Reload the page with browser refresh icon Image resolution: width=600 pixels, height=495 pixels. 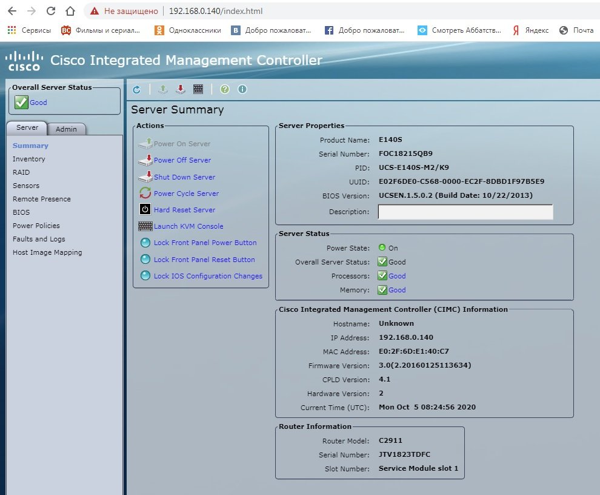click(x=51, y=11)
